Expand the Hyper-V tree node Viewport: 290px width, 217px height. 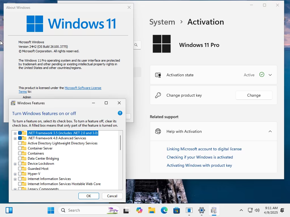point(15,174)
